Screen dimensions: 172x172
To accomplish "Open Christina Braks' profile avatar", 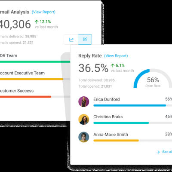I will coord(84,119).
